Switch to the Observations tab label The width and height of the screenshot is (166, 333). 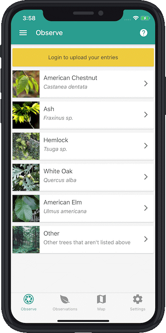click(65, 309)
